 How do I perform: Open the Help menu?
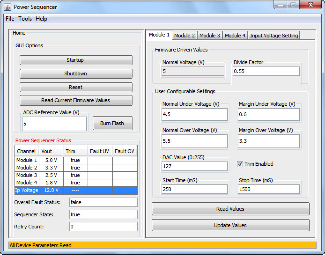pyautogui.click(x=41, y=19)
